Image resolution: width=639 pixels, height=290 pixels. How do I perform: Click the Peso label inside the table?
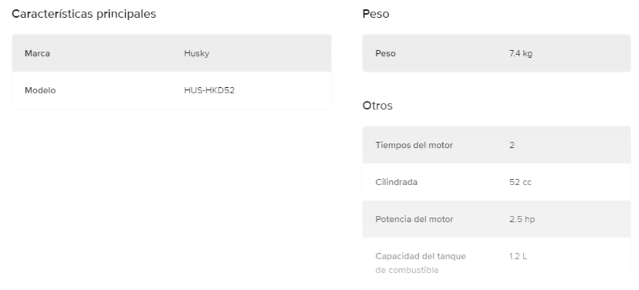[x=386, y=54]
